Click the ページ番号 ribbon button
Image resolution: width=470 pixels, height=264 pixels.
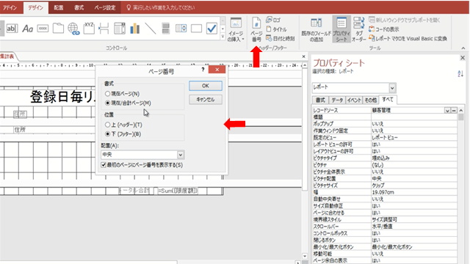[x=256, y=29]
